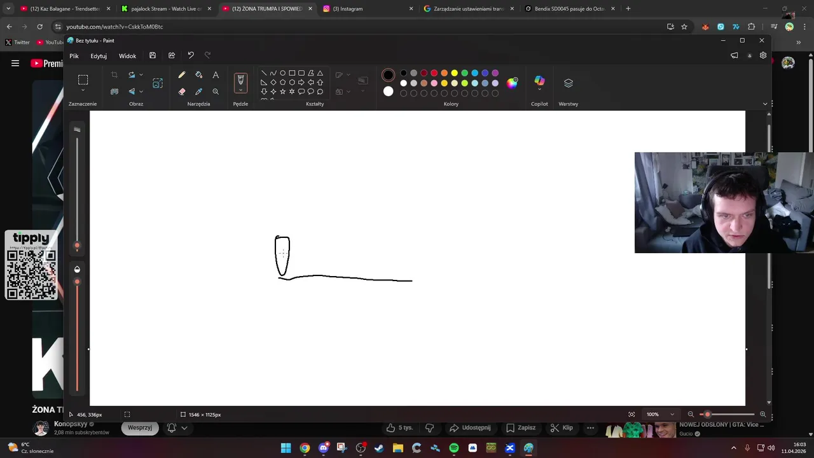814x458 pixels.
Task: Click the Paint zoom slider
Action: click(726, 414)
